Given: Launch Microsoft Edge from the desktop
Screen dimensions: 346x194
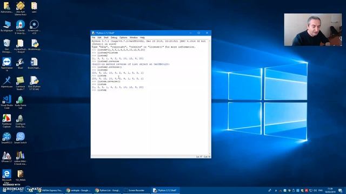Looking at the screenshot, I should click(x=6, y=176).
